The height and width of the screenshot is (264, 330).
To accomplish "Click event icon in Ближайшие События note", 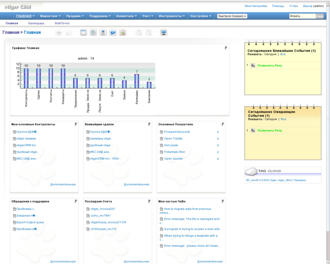I will point(253,65).
